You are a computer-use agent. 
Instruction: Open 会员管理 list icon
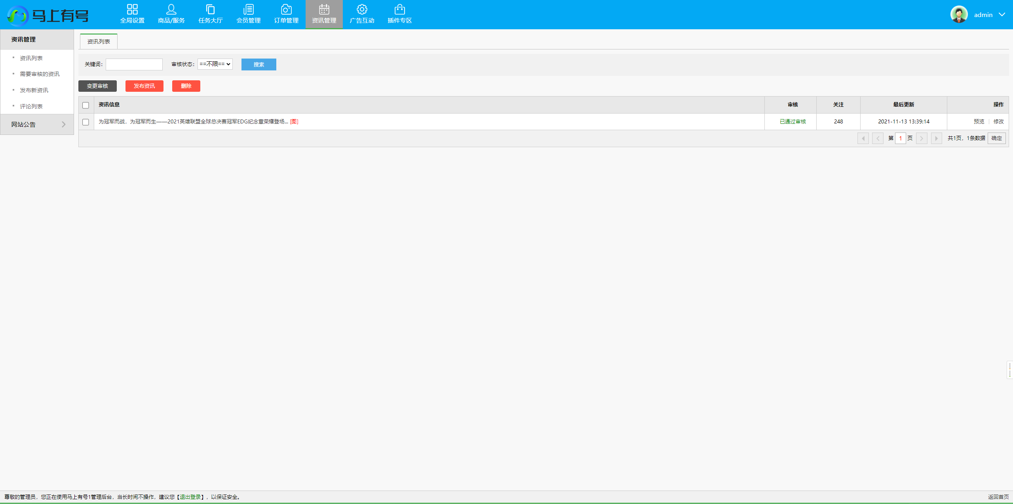pos(248,9)
